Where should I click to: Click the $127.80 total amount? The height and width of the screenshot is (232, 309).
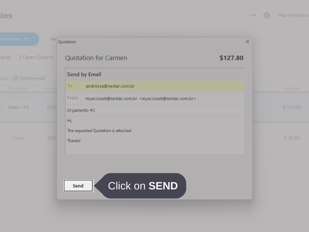[x=231, y=58]
